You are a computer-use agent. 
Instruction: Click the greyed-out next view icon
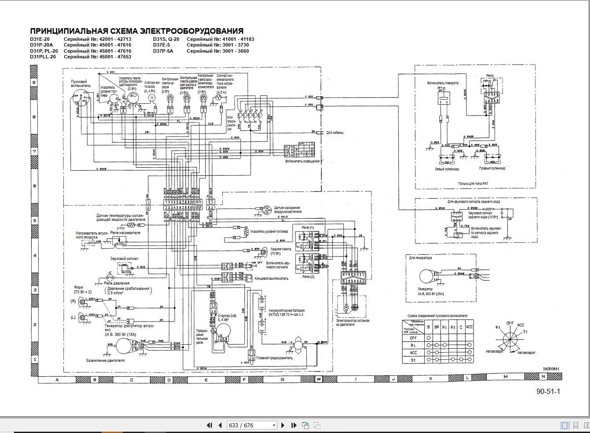317,425
